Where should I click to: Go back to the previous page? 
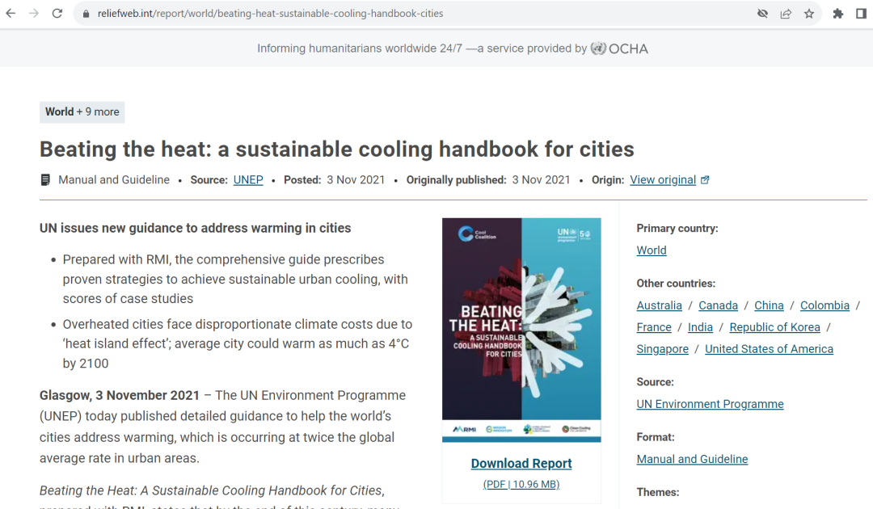point(11,14)
